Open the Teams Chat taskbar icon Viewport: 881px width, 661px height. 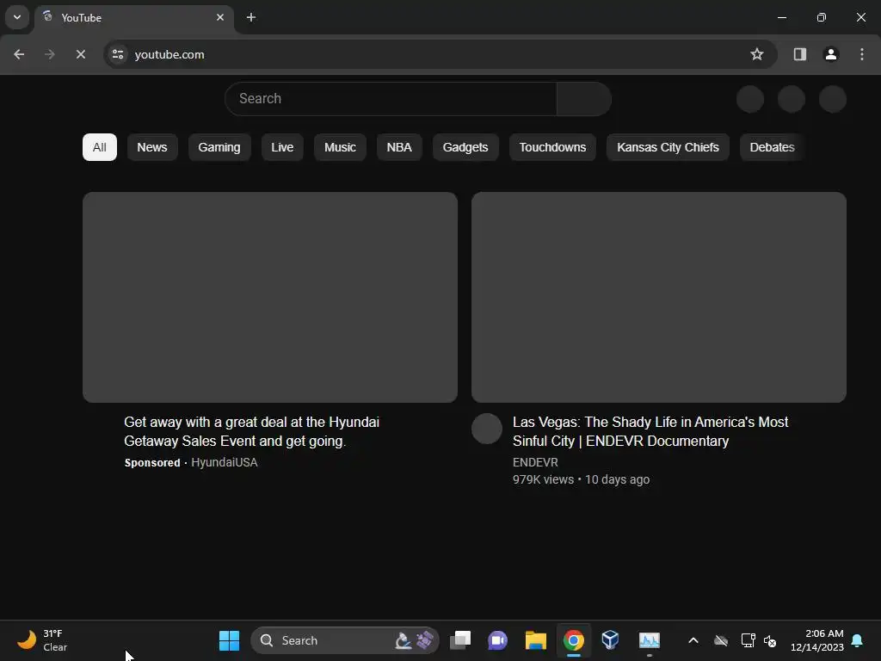pyautogui.click(x=498, y=640)
